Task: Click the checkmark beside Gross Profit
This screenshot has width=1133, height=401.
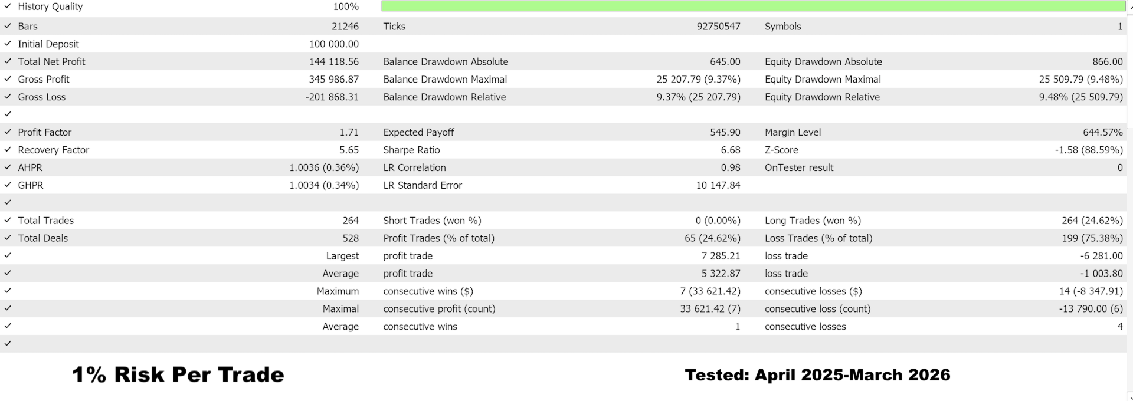Action: pyautogui.click(x=8, y=79)
